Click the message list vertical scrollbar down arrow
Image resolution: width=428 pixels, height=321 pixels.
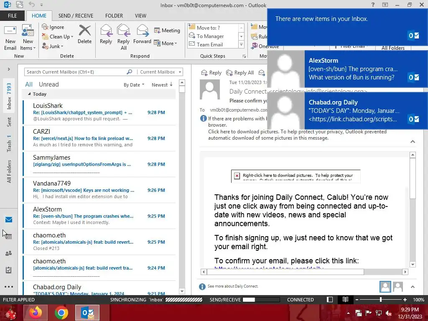pyautogui.click(x=182, y=291)
